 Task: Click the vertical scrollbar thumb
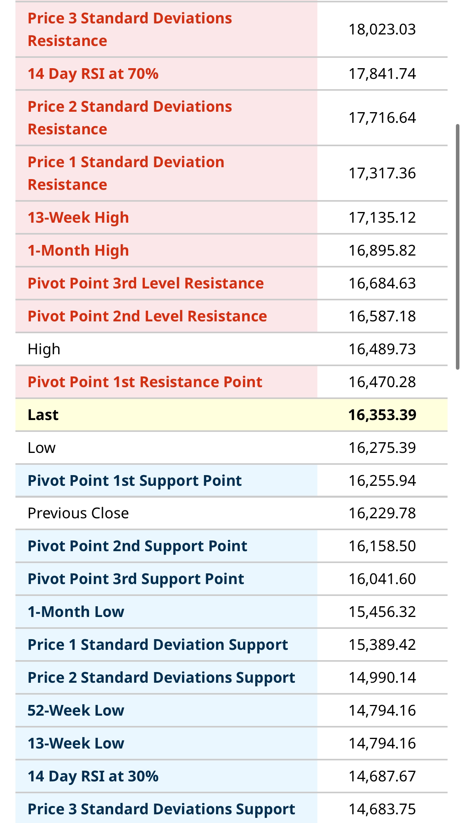click(457, 246)
